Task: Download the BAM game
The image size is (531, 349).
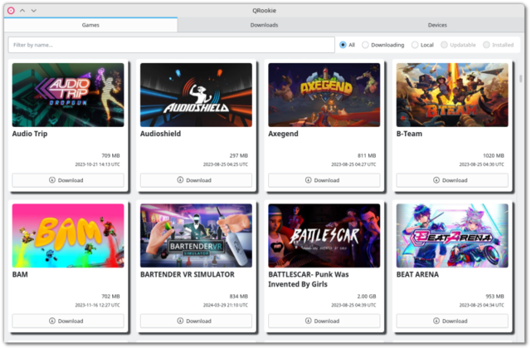Action: (68, 321)
